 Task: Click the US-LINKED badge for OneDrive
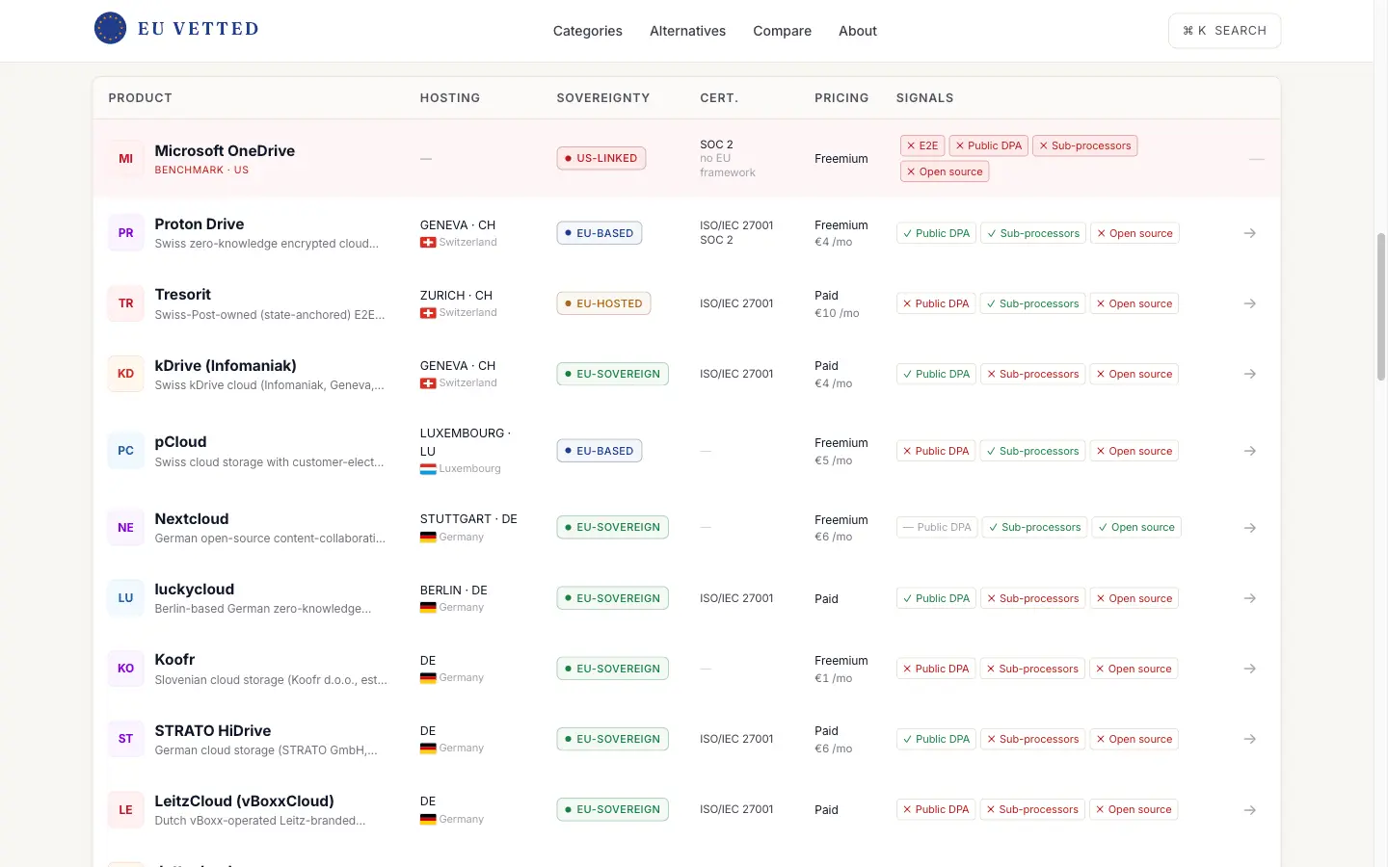coord(601,158)
